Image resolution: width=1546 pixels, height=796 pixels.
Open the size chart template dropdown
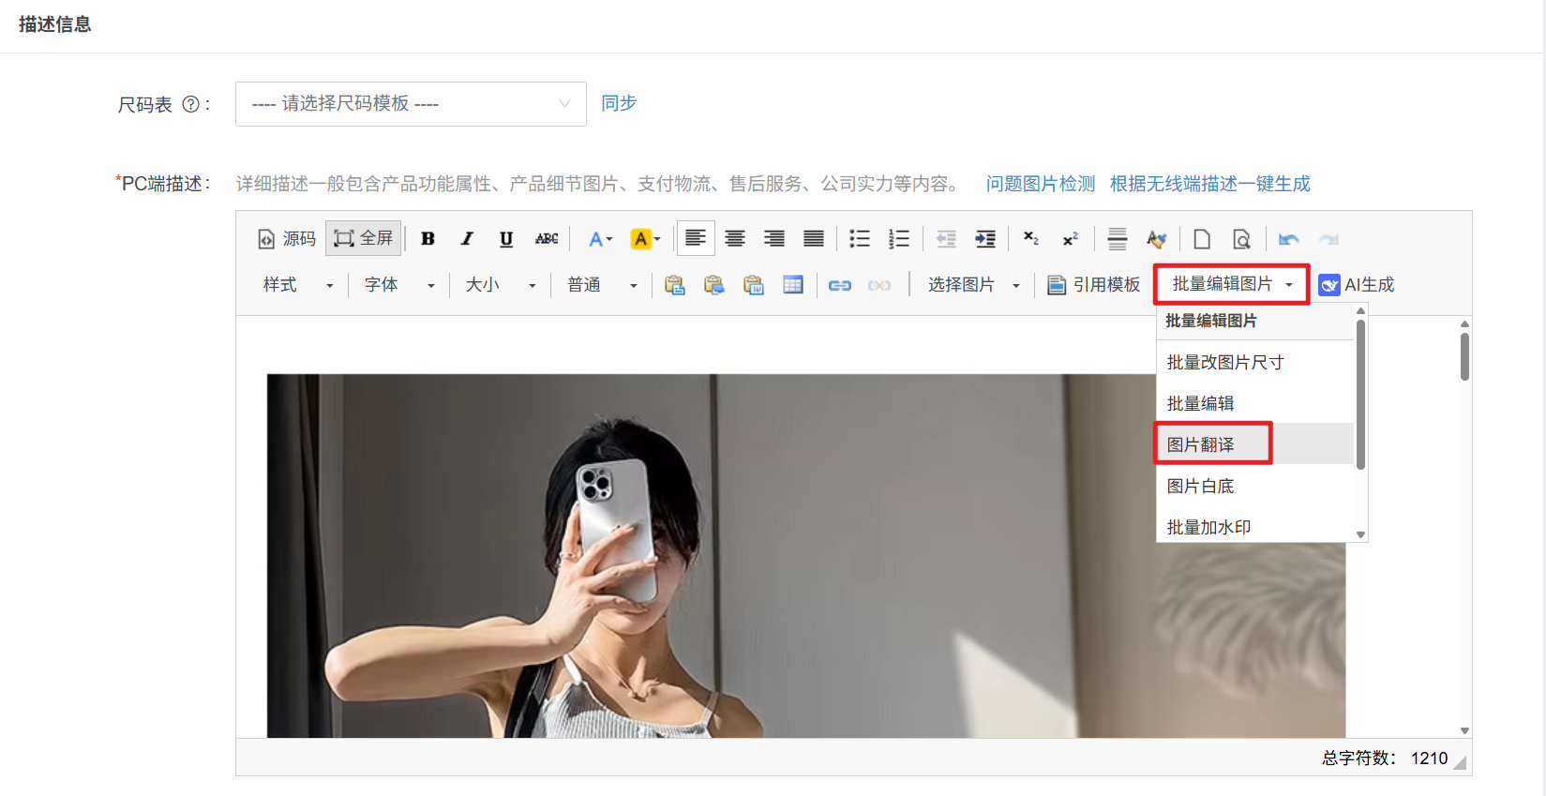(411, 104)
